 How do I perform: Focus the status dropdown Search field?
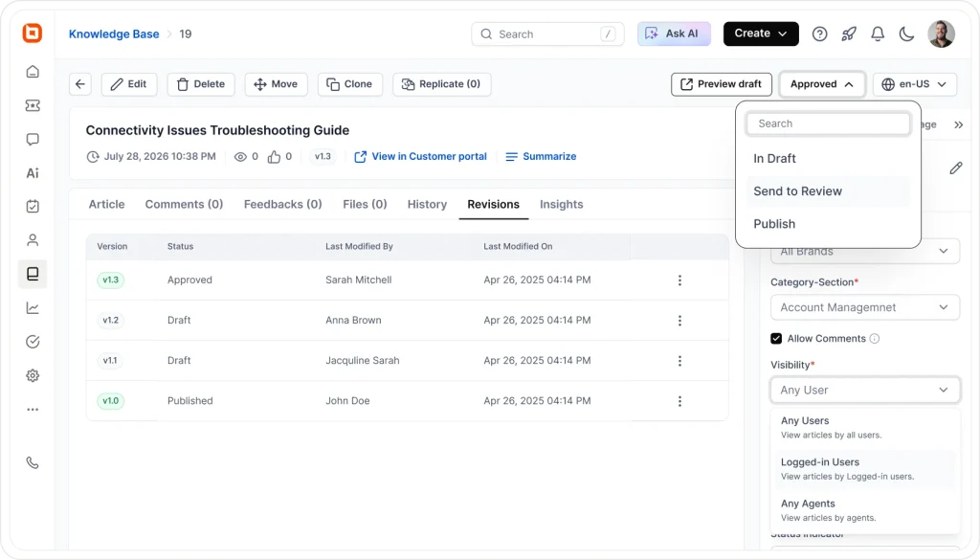(x=828, y=123)
